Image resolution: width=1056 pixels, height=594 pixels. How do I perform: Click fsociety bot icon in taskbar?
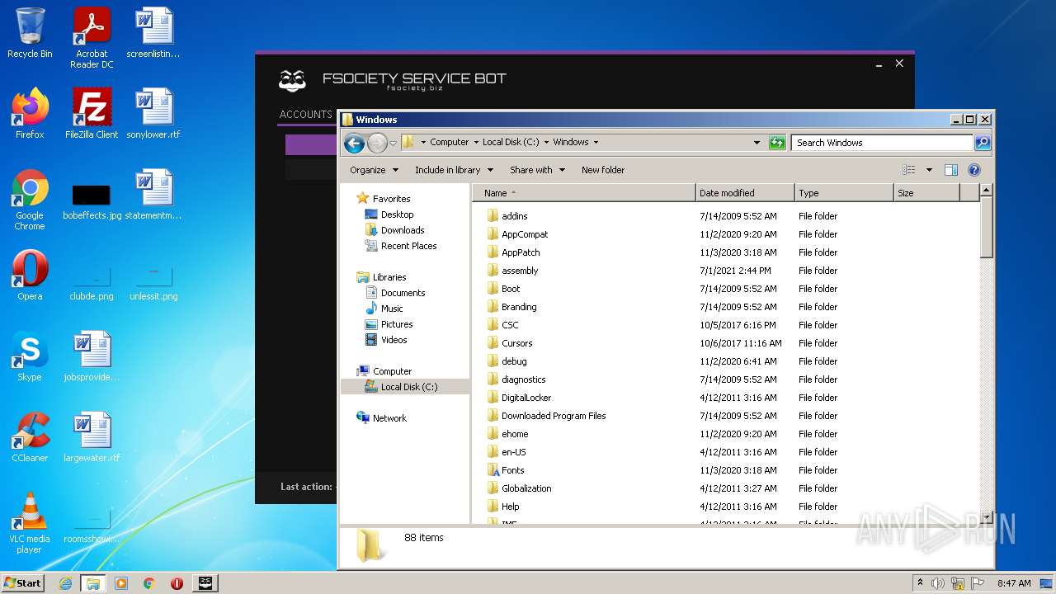(x=205, y=583)
